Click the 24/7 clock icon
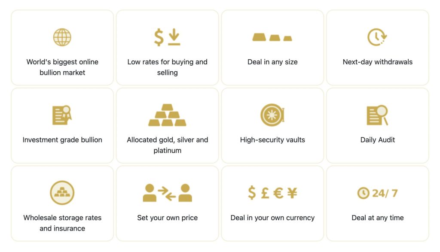The height and width of the screenshot is (252, 440). [x=377, y=193]
